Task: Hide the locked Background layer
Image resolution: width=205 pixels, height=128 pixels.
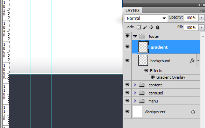Action: [x=127, y=112]
